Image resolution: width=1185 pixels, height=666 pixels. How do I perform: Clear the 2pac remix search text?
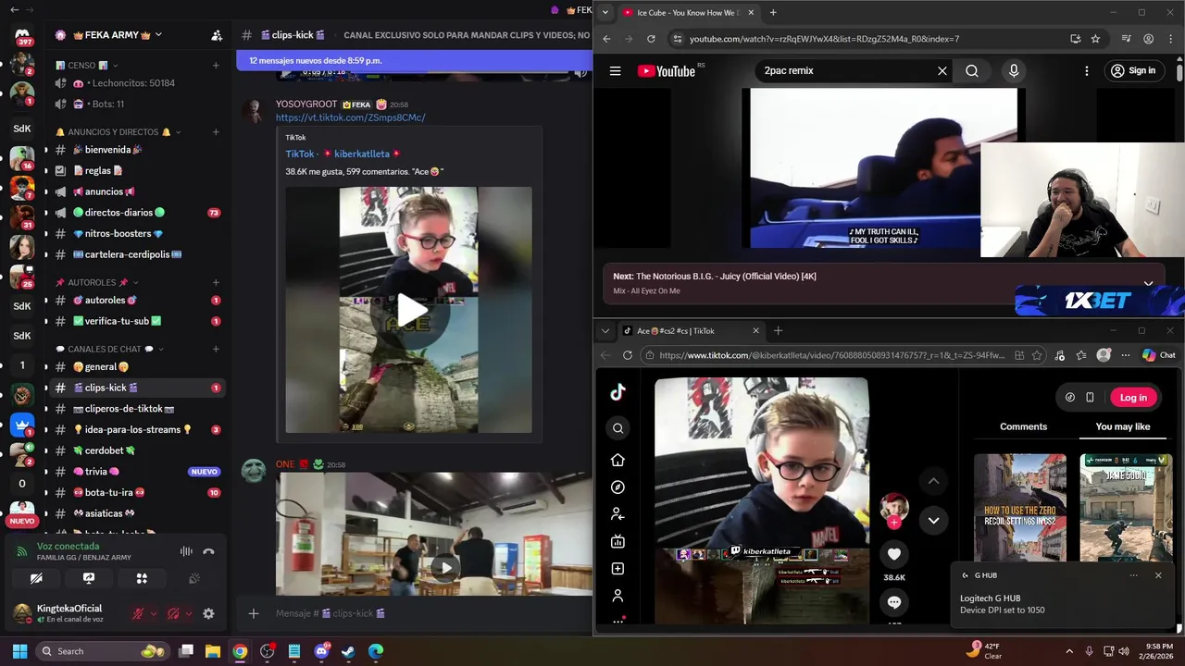(x=942, y=70)
